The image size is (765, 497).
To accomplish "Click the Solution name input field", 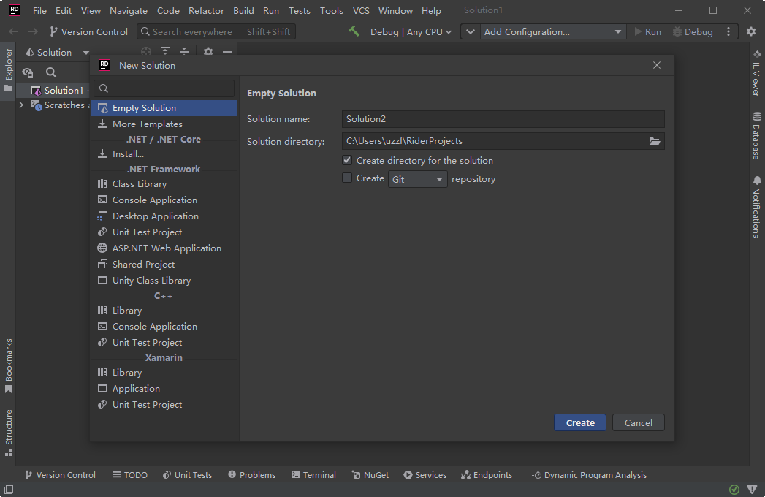I will [x=503, y=119].
